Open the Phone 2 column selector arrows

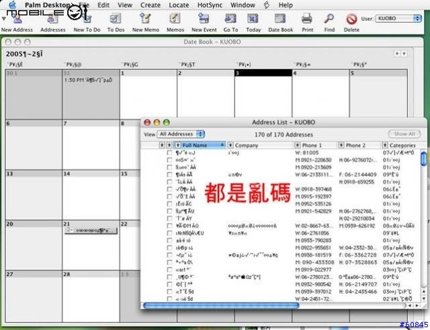click(341, 145)
